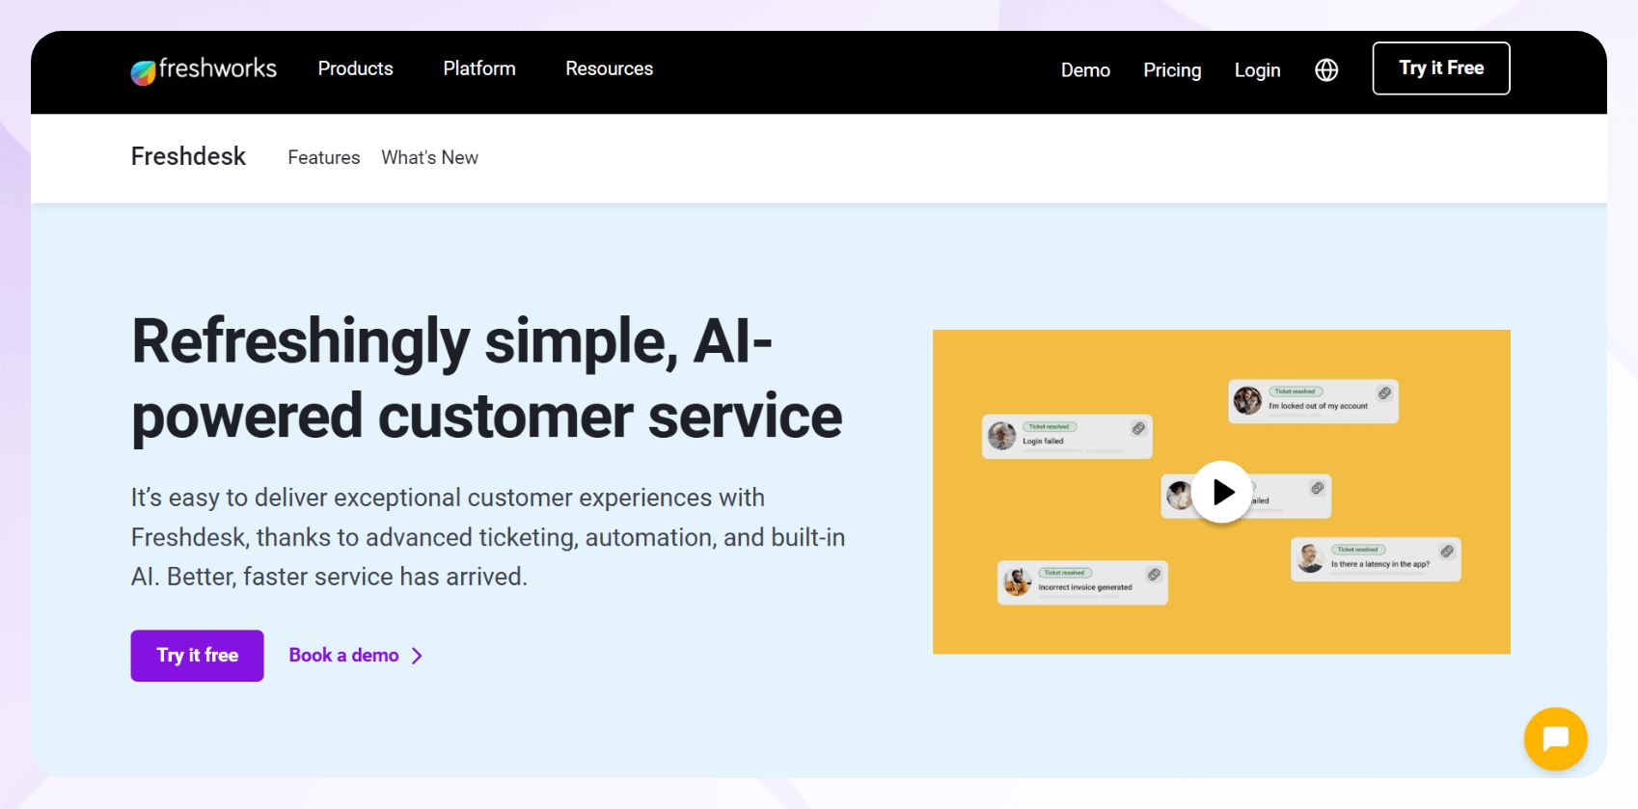The width and height of the screenshot is (1638, 809).
Task: Open the yellow chat widget bubble
Action: [1555, 739]
